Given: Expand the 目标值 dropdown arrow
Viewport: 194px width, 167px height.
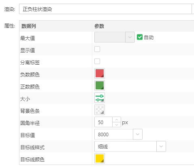Looking at the screenshot, I should click(138, 134).
